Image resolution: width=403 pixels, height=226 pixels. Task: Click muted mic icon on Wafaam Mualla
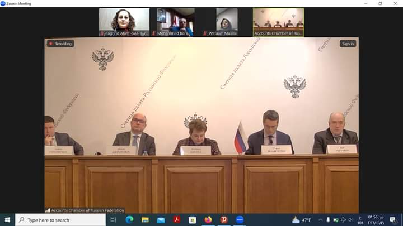click(x=205, y=33)
